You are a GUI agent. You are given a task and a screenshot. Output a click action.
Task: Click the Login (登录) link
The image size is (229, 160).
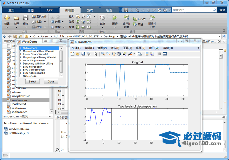point(222,10)
